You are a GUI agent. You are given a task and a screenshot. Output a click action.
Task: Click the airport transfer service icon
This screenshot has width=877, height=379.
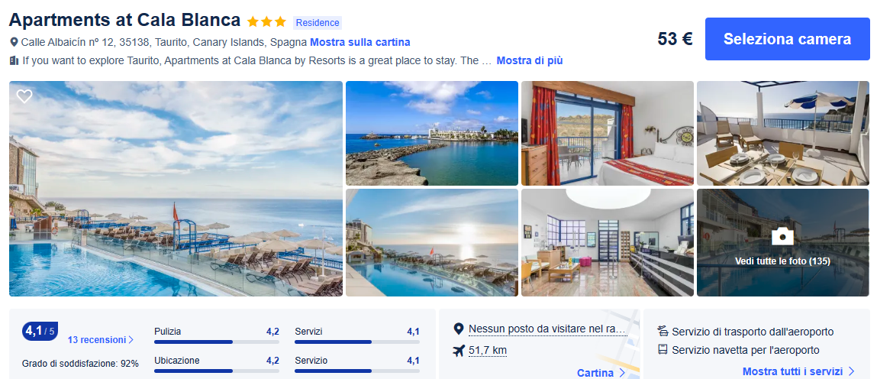(663, 332)
